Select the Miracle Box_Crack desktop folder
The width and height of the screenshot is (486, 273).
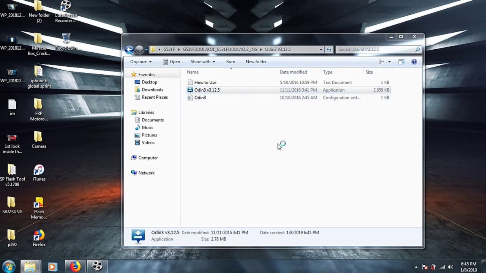pos(39,44)
